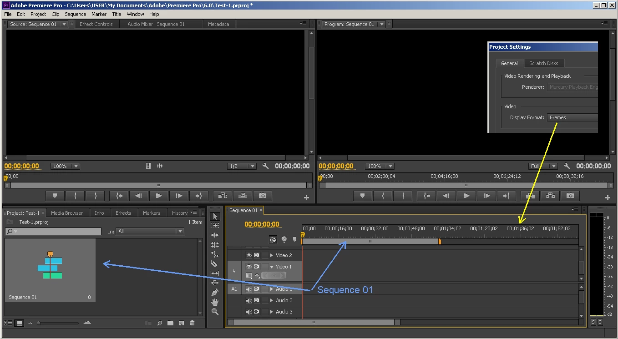Click Project panel thumbnail zoom slider
The height and width of the screenshot is (339, 618).
(58, 323)
